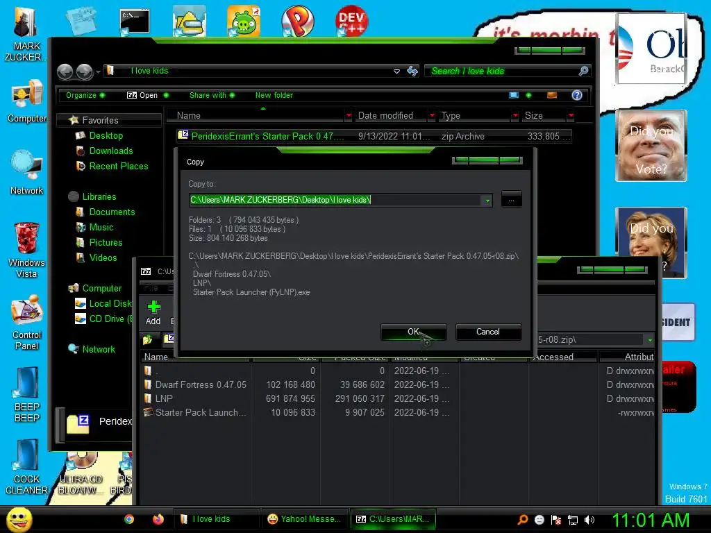This screenshot has height=533, width=711.
Task: Expand the Type column filter dropdown
Action: [x=515, y=116]
